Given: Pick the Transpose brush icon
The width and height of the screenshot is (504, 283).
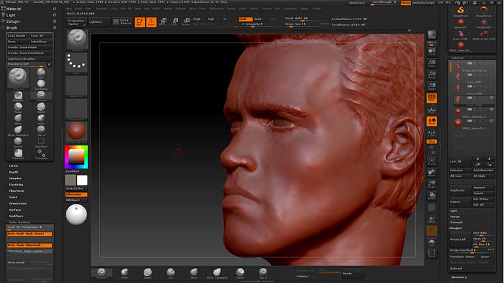Looking at the screenshot, I should [41, 153].
